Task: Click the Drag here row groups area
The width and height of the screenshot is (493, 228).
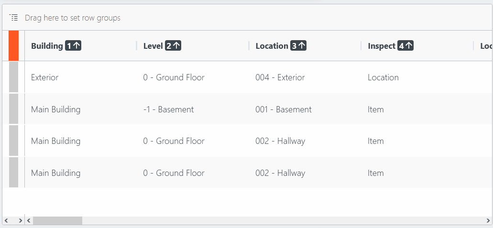Action: [73, 18]
